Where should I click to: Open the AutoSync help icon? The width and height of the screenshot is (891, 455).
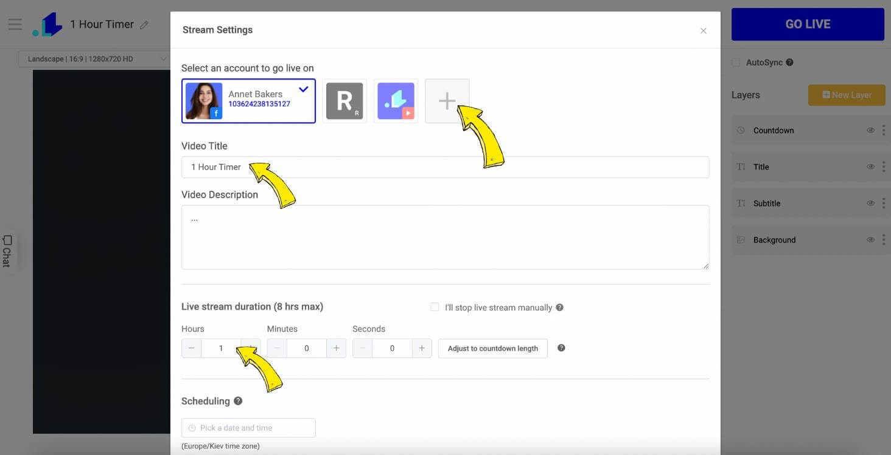[789, 62]
